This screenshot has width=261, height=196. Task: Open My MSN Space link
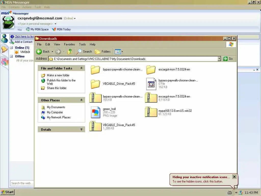pyautogui.click(x=37, y=29)
